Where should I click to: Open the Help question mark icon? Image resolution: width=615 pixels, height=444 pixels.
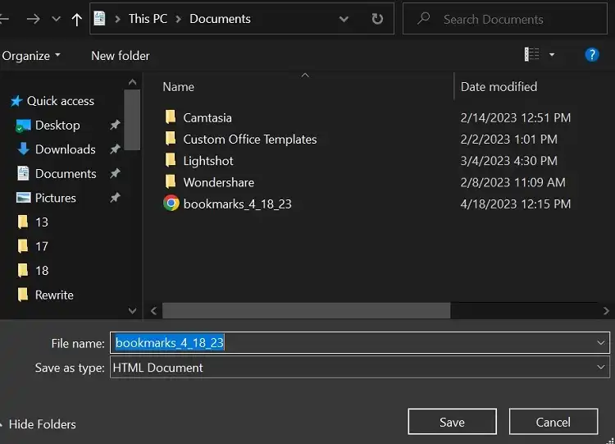click(x=591, y=55)
